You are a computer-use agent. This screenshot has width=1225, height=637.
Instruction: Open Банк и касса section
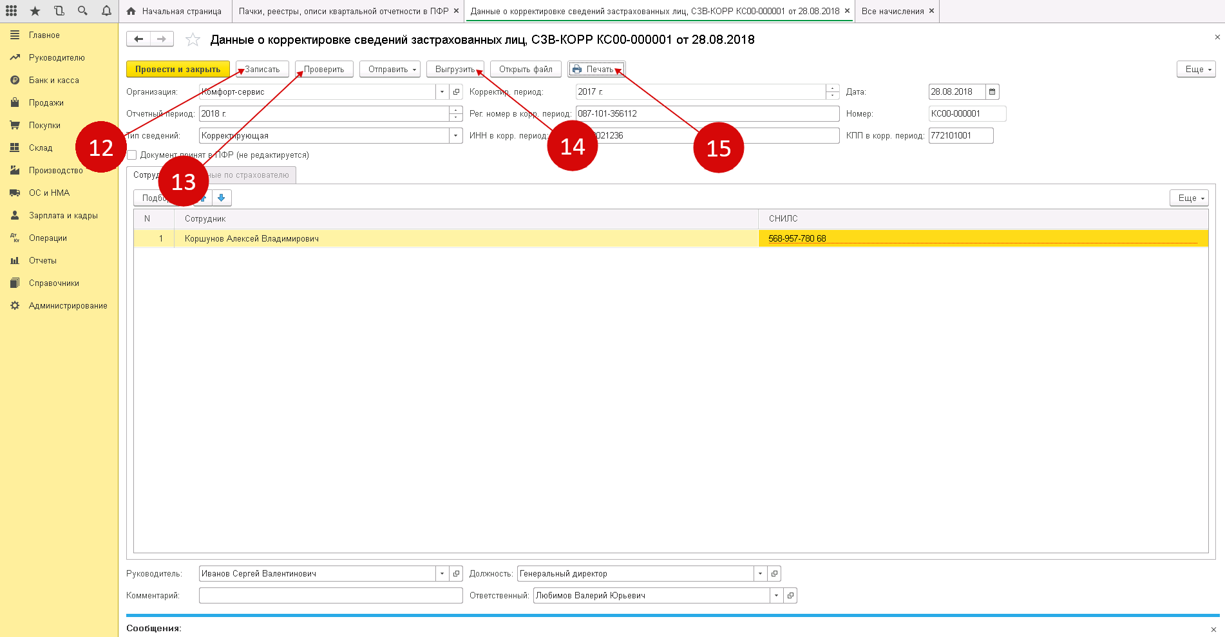(54, 81)
